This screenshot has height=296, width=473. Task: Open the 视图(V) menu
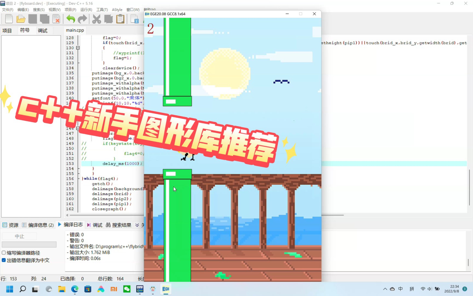[54, 10]
